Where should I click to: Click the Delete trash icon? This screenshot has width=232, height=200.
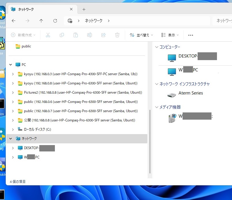[x=117, y=35]
